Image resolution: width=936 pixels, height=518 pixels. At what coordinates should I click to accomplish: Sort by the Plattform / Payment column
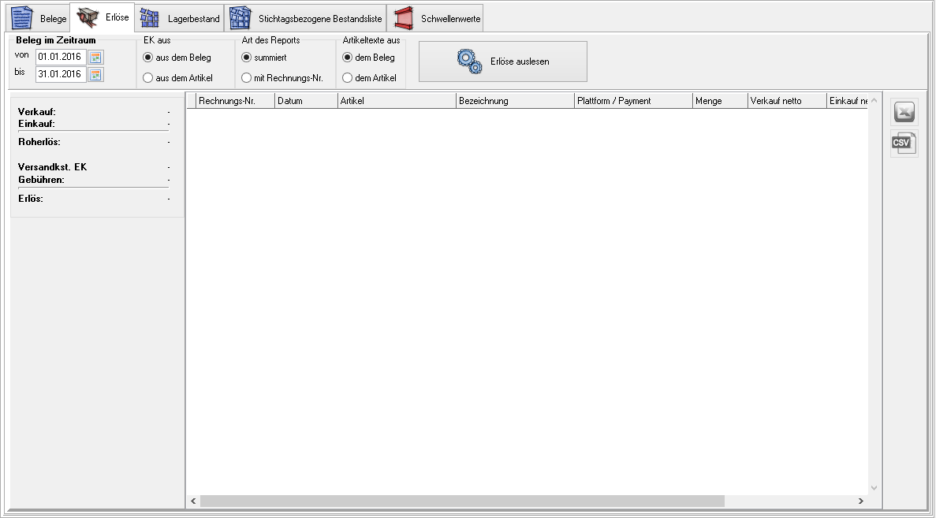point(632,101)
